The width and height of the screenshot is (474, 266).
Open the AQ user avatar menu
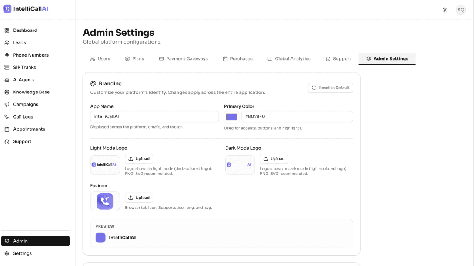[x=461, y=10]
